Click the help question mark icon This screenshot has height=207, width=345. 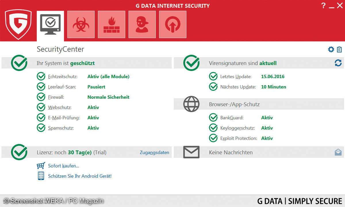pyautogui.click(x=323, y=5)
